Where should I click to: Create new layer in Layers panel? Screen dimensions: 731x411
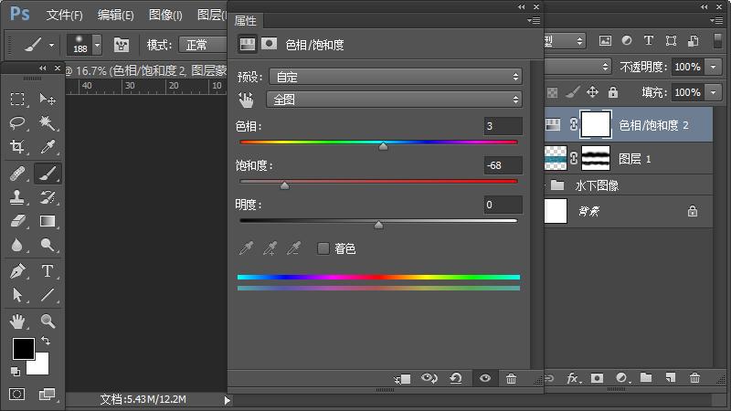pyautogui.click(x=671, y=377)
